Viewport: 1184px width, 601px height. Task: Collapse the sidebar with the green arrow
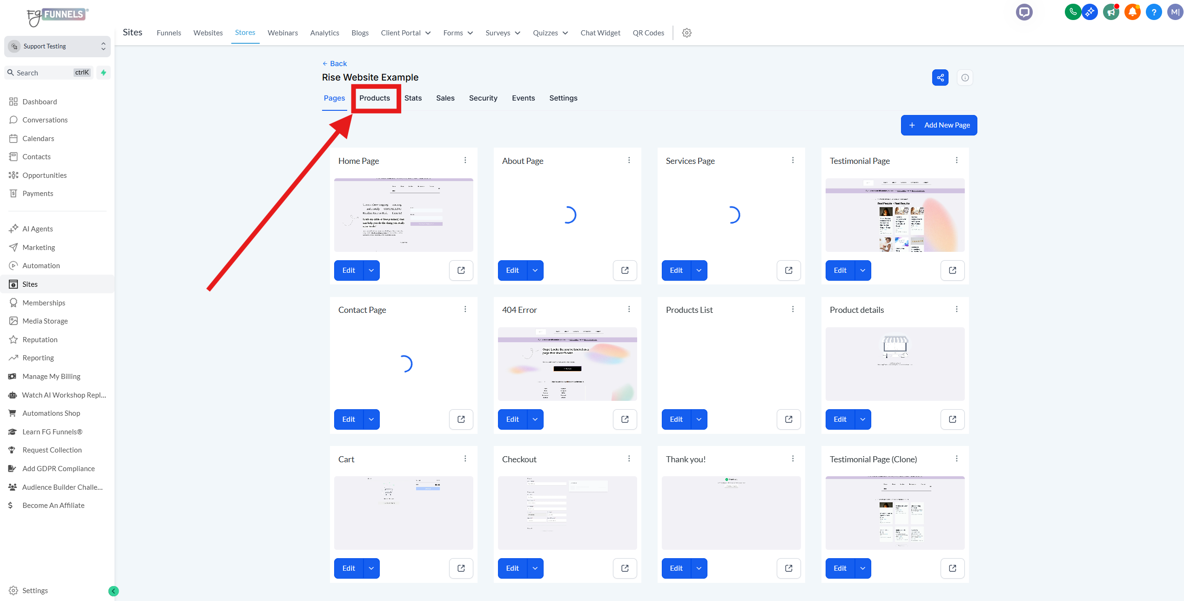click(x=113, y=591)
